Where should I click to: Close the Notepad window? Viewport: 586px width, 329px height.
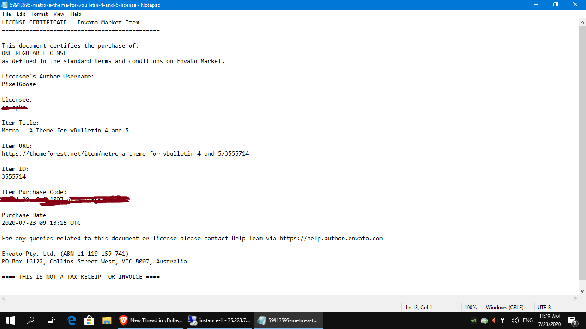[x=576, y=5]
